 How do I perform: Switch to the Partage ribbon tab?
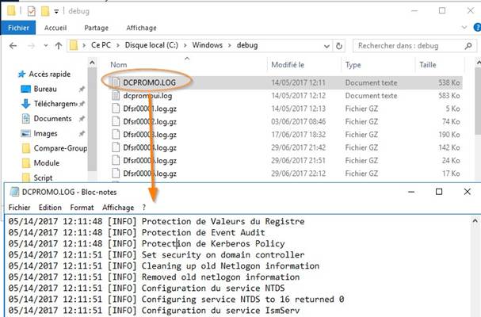[x=97, y=28]
